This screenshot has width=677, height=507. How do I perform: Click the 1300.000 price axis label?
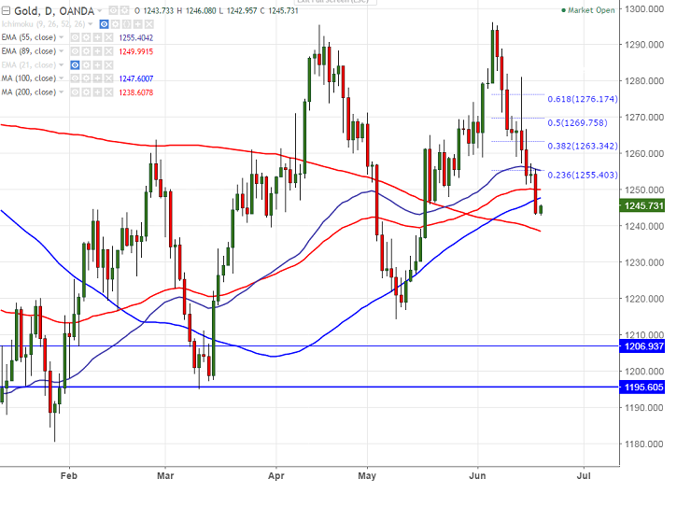pyautogui.click(x=644, y=8)
